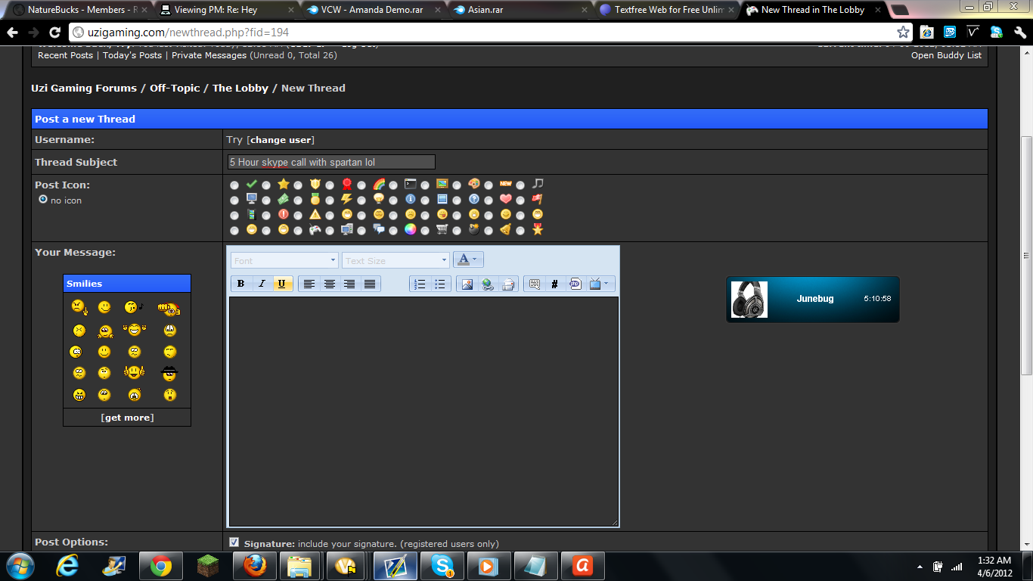Toggle bold formatting in the message editor
Screen dimensions: 1033x581
click(x=240, y=284)
